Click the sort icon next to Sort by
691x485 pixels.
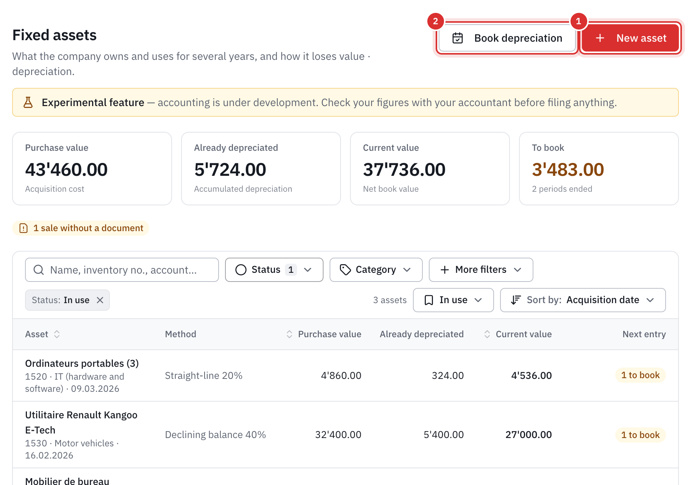(x=516, y=300)
